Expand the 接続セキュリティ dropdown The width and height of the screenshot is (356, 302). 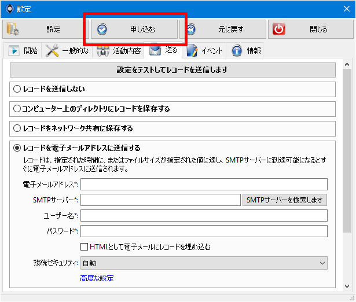tap(204, 263)
